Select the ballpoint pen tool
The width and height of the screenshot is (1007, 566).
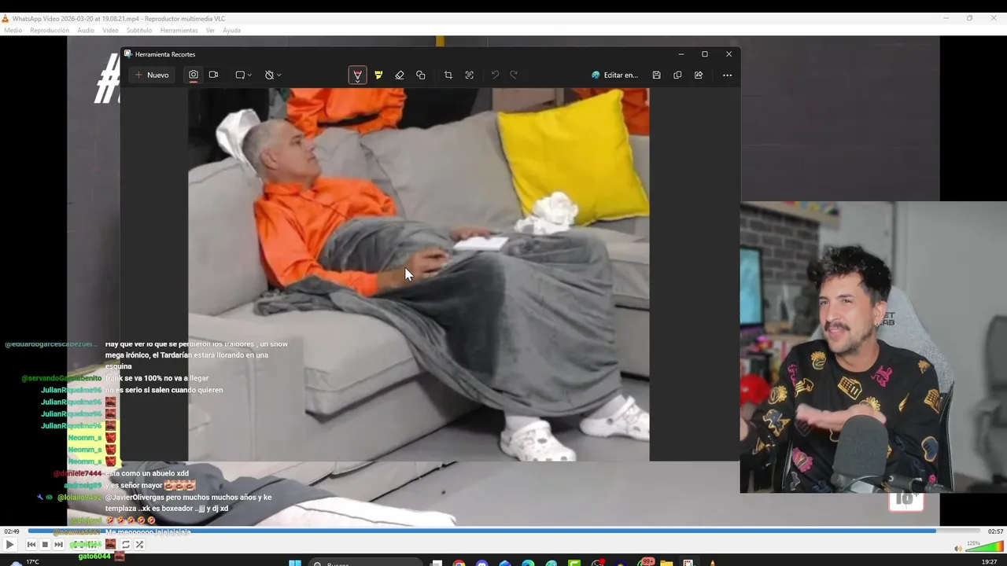tap(357, 75)
